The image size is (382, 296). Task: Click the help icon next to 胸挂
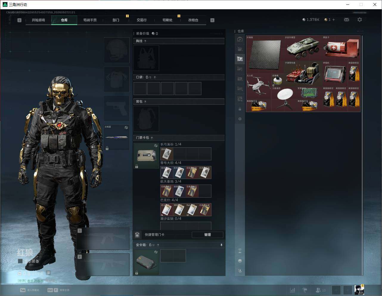point(145,41)
